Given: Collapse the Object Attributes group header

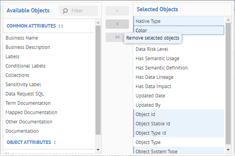Looking at the screenshot, I should 49,142.
